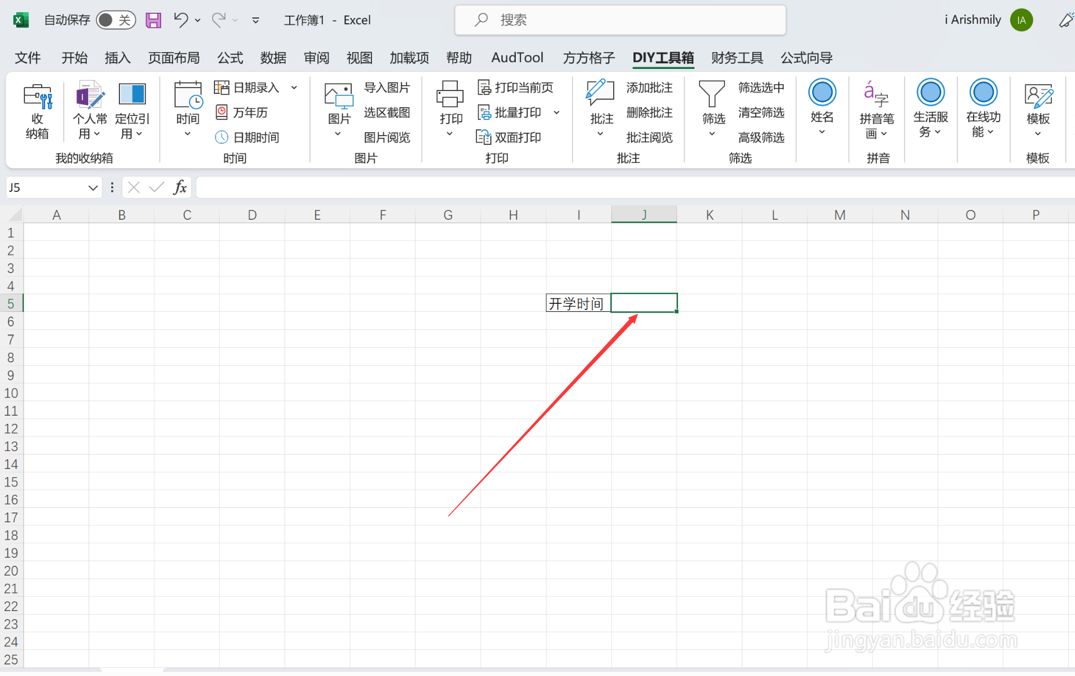
Task: Click the 批注 comment icon
Action: click(x=600, y=93)
